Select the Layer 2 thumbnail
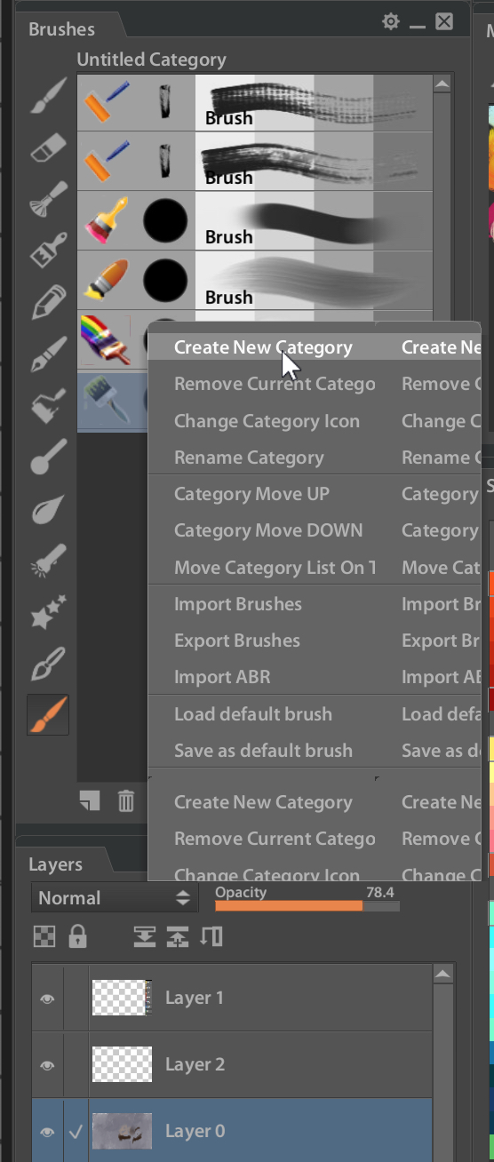Screen dimensions: 494x1162 [123, 1064]
